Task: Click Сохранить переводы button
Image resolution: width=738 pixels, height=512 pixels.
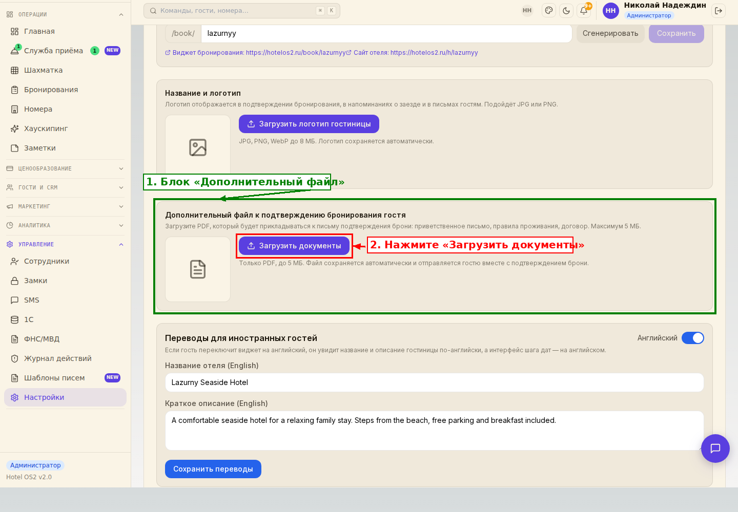Action: pos(213,469)
